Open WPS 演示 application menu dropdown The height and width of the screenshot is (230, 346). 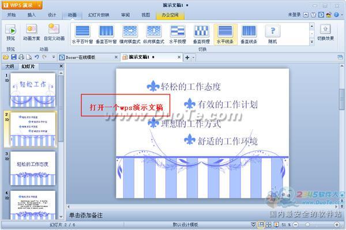(39, 5)
